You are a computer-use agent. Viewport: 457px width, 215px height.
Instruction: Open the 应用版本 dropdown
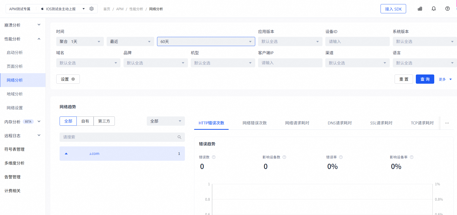[x=290, y=41]
